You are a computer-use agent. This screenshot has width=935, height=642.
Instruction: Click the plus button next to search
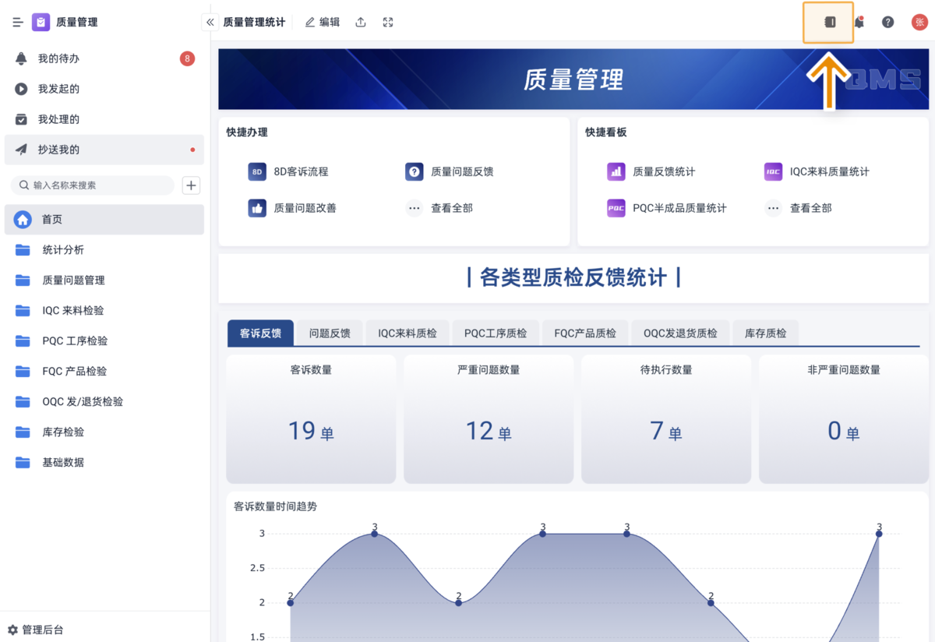tap(191, 185)
